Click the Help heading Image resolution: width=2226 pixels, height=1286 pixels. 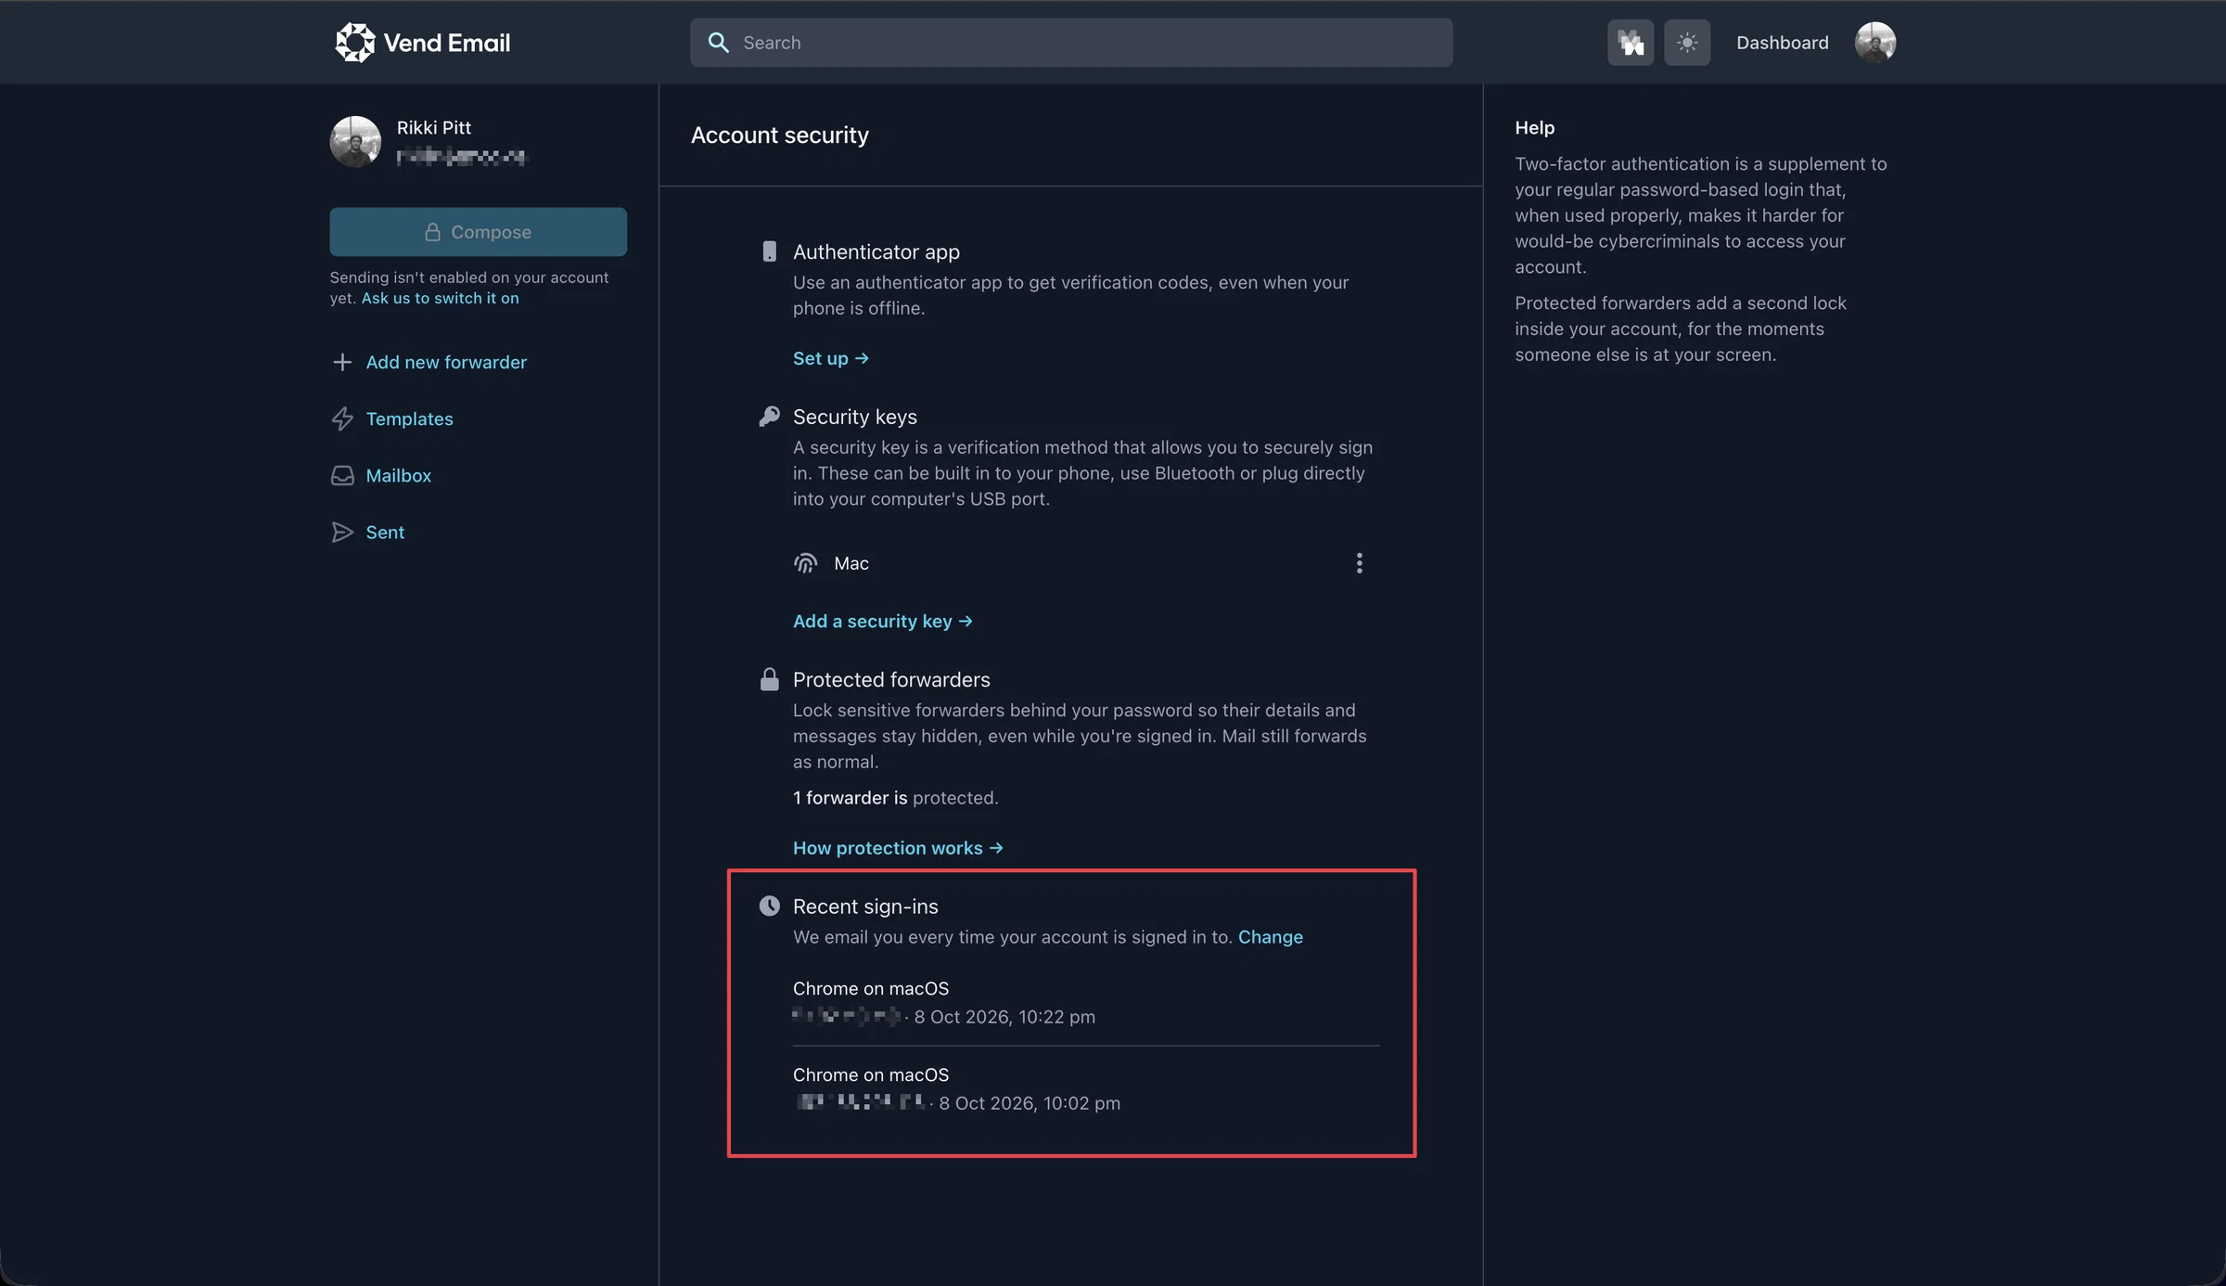click(x=1534, y=128)
